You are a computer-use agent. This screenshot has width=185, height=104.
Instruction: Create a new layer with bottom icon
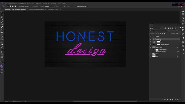tap(175, 99)
